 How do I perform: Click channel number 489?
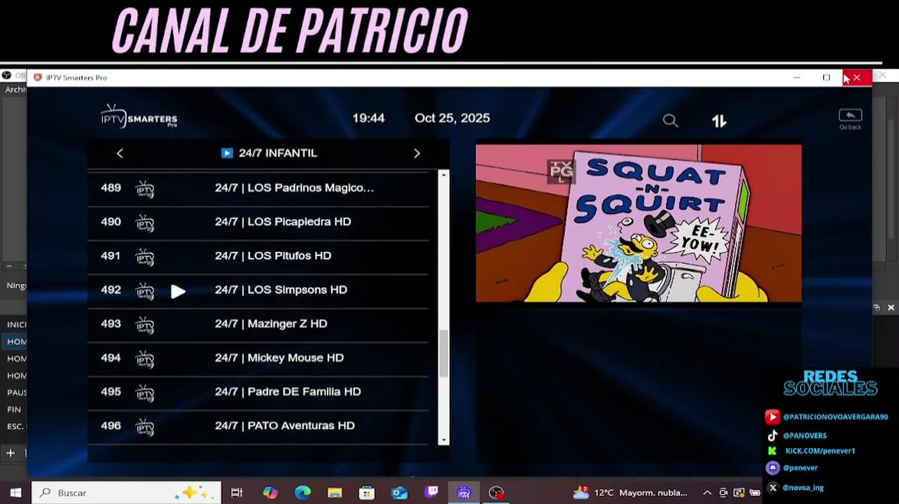[x=111, y=188]
